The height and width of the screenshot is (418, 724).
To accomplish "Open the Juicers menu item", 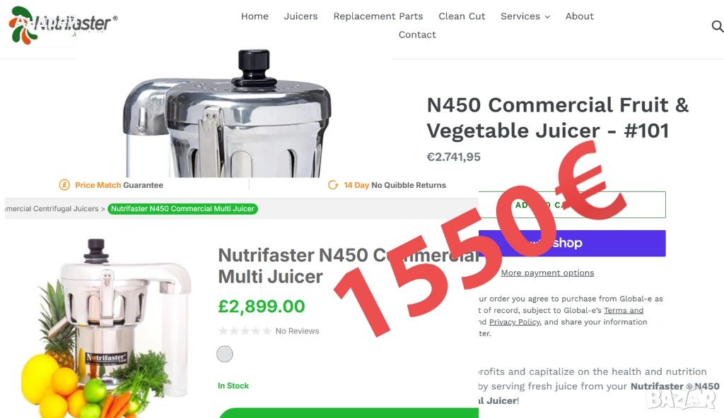I will coord(300,16).
